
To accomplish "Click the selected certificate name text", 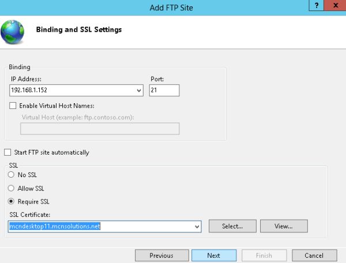I will (x=55, y=227).
